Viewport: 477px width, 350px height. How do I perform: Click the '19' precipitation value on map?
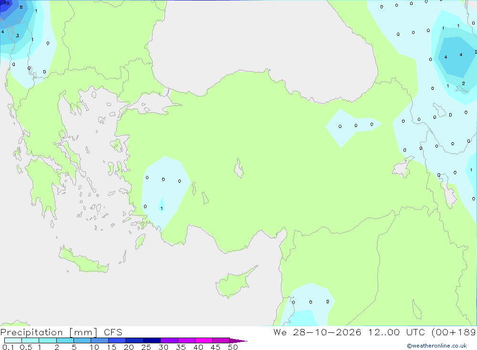point(6,3)
